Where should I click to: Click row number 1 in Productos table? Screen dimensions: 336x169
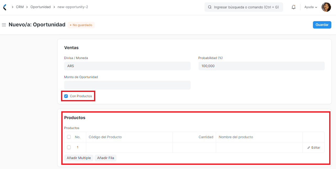[x=78, y=147]
